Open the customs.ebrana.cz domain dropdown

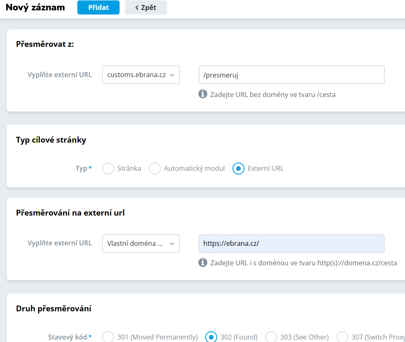click(x=141, y=75)
